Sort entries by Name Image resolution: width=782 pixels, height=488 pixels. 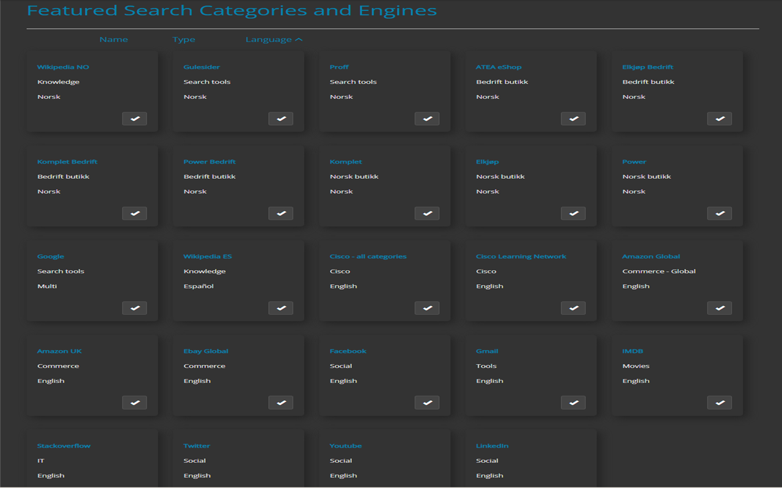114,38
